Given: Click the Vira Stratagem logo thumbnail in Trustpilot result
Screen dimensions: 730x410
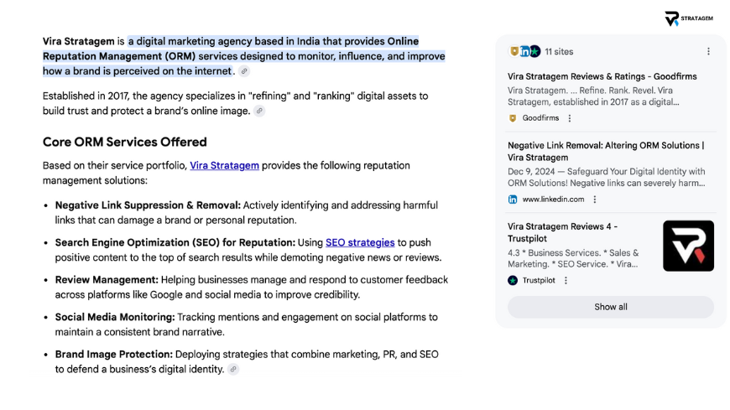Looking at the screenshot, I should pos(688,246).
